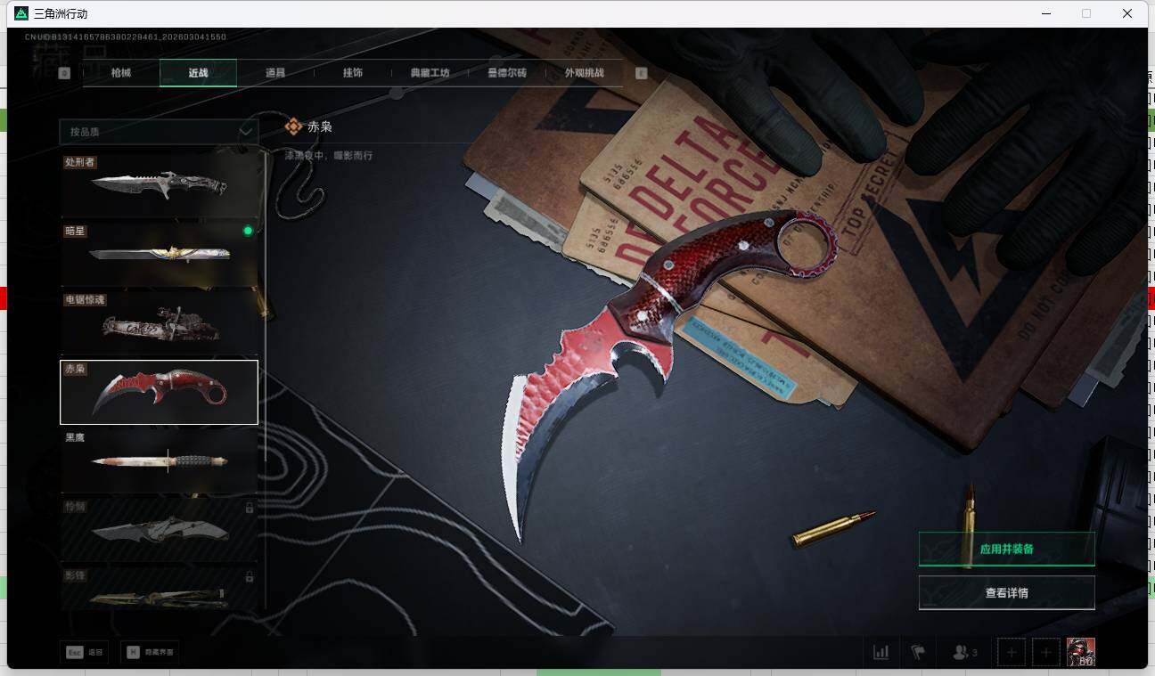This screenshot has width=1155, height=676.
Task: Click the orange quality icon beside 赤枭
Action: click(x=293, y=126)
